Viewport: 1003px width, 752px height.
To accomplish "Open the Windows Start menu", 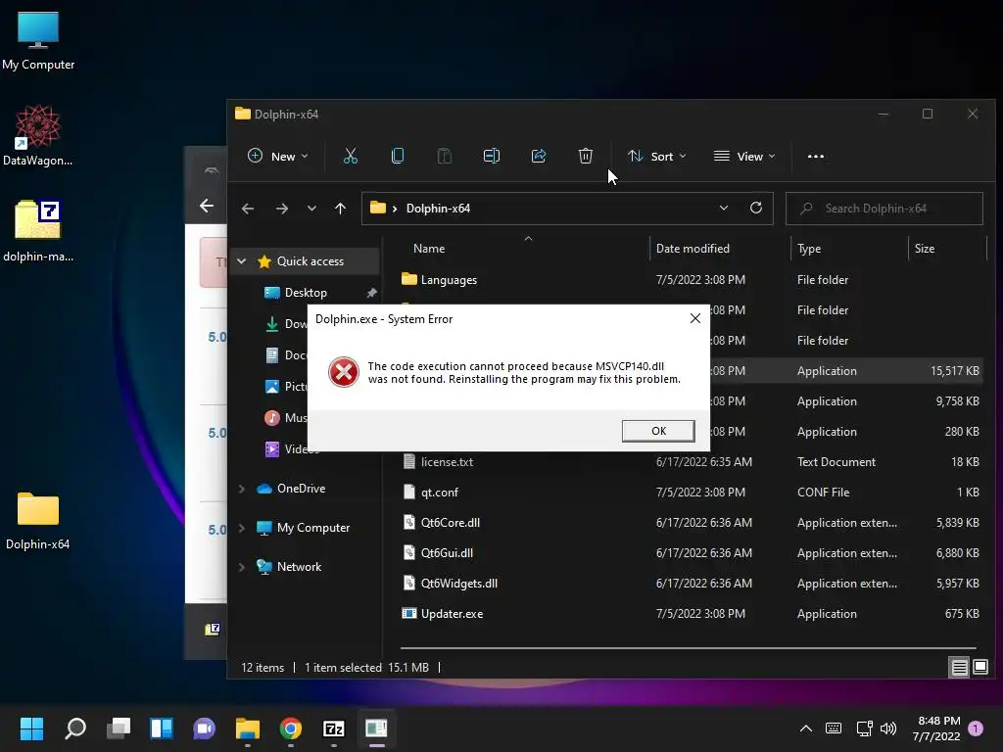I will click(31, 728).
